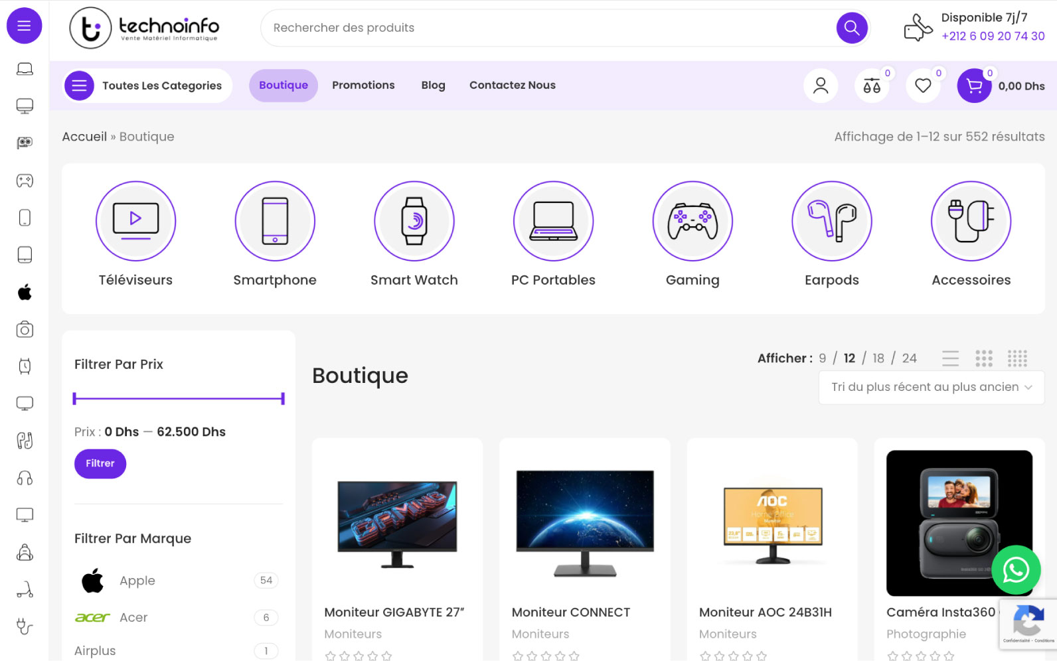This screenshot has height=661, width=1057.
Task: Open Moniteur CONNECT product title
Action: [571, 613]
